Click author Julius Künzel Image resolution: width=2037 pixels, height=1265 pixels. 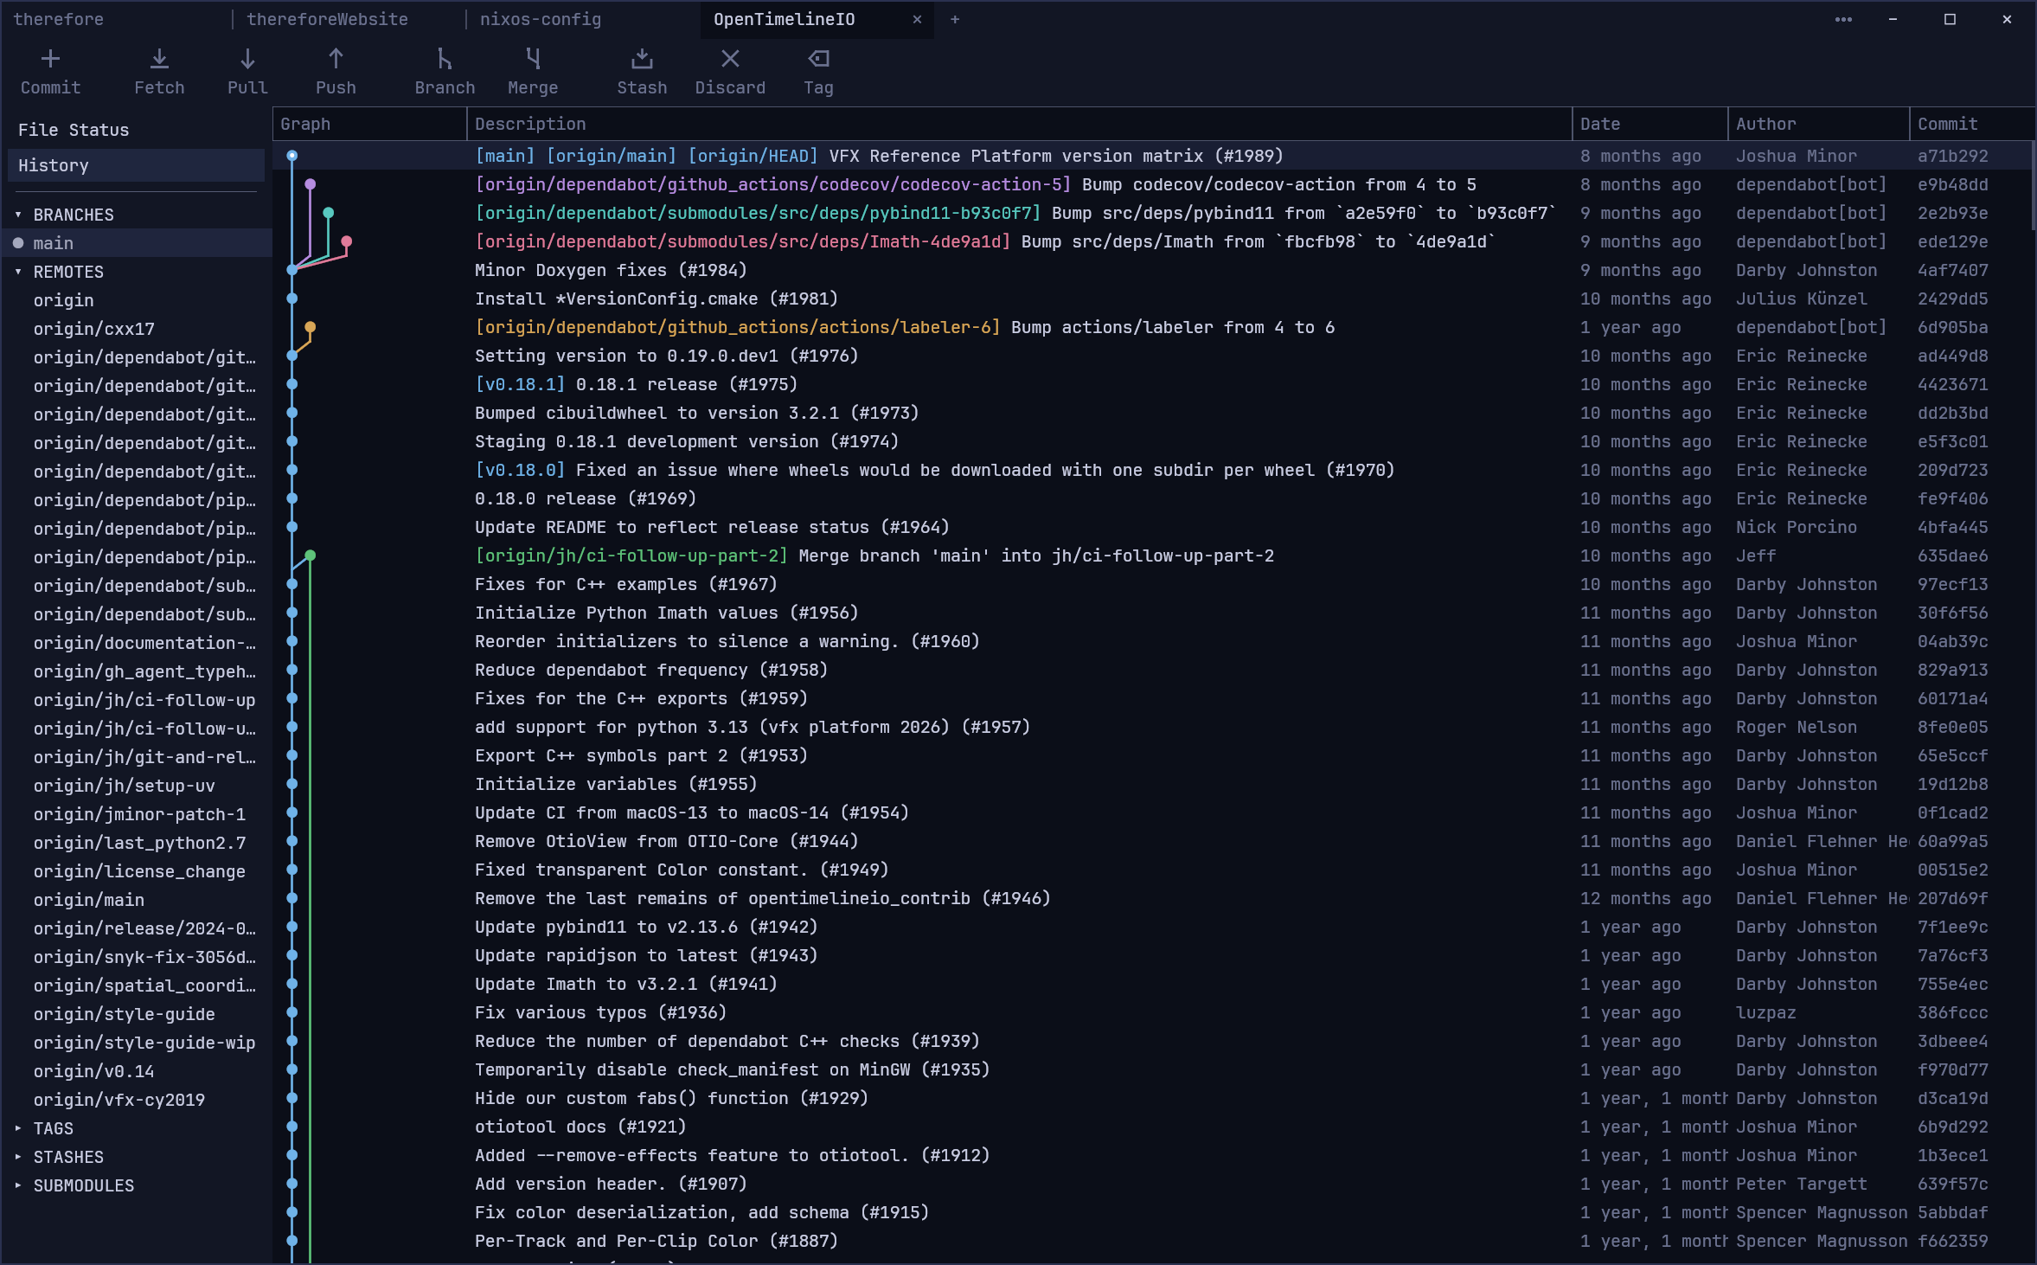[x=1801, y=299]
